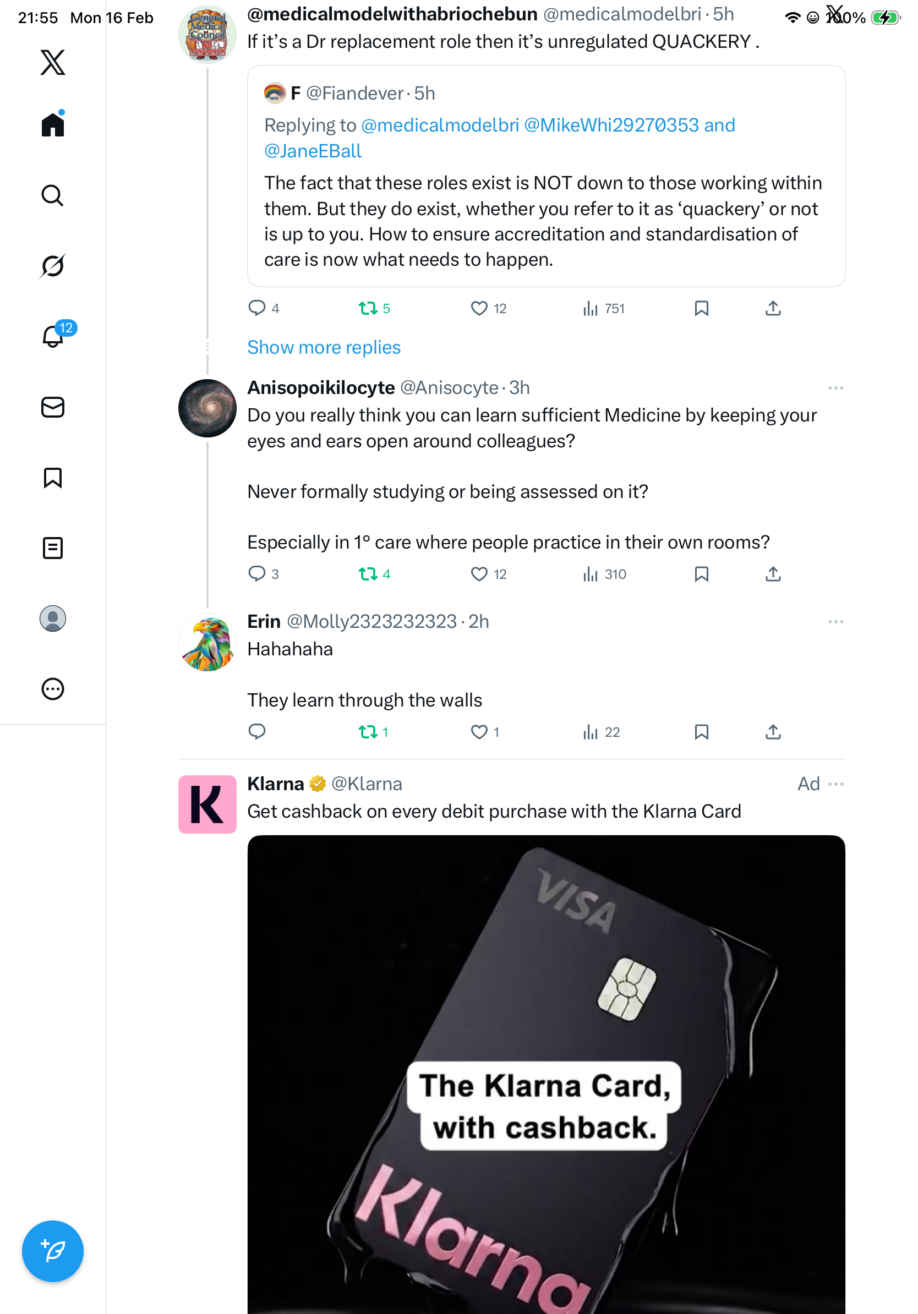918x1314 pixels.
Task: Bookmark Anisopoikilocyte's post
Action: coord(701,573)
